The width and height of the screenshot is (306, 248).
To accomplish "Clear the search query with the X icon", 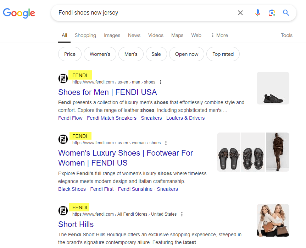I will click(240, 12).
